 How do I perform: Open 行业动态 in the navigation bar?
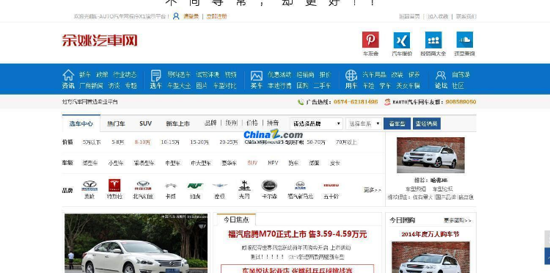click(x=125, y=75)
